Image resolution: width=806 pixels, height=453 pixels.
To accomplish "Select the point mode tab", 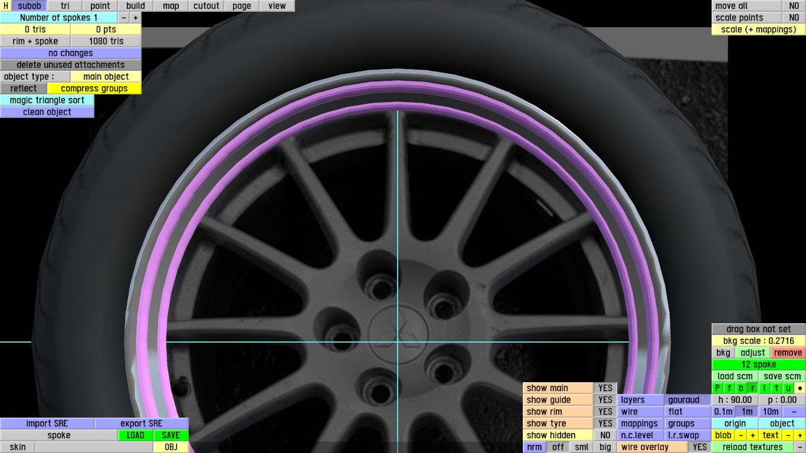I will point(100,6).
